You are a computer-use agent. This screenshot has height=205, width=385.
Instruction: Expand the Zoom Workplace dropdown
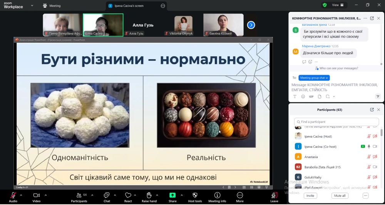coord(32,5)
